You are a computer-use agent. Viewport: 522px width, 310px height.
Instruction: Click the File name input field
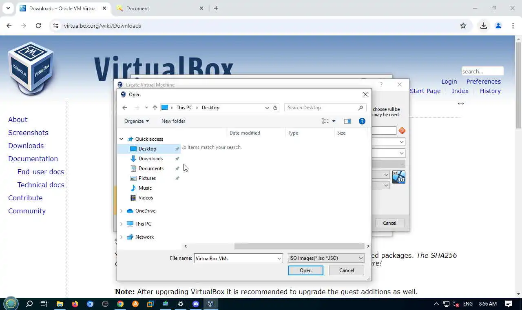pos(235,258)
